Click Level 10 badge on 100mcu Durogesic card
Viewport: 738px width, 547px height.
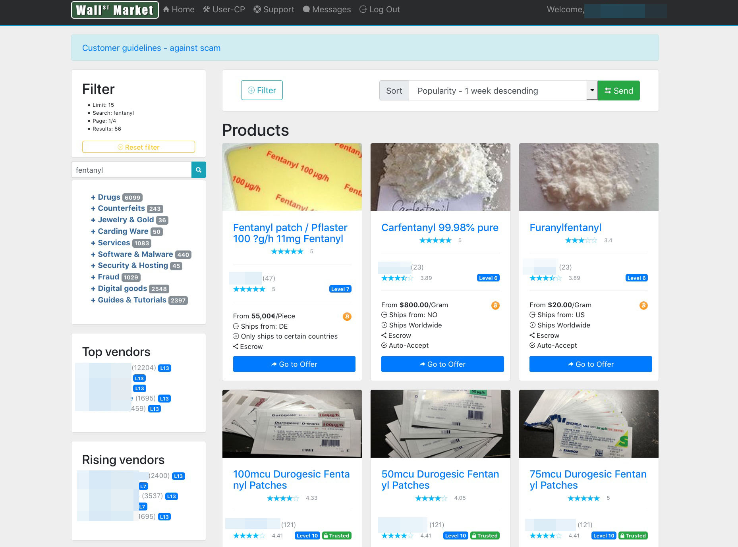click(x=307, y=535)
